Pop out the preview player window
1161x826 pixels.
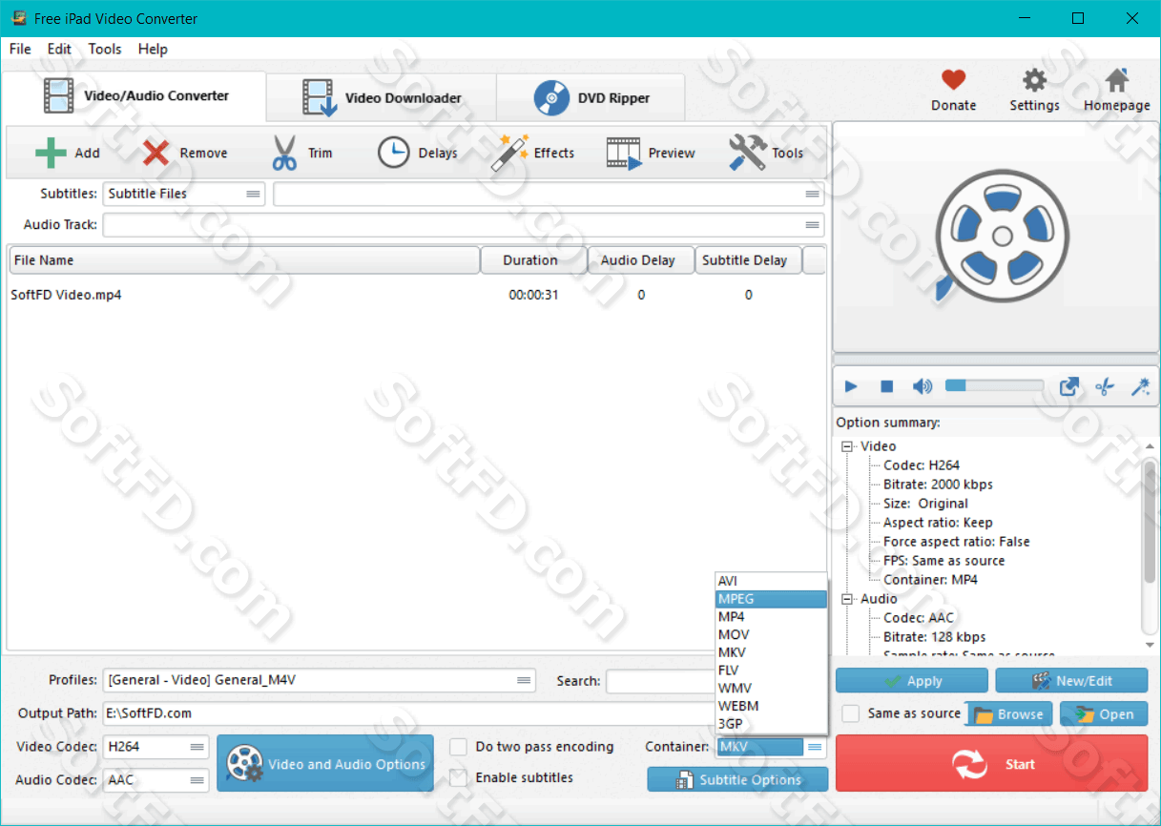click(1069, 386)
